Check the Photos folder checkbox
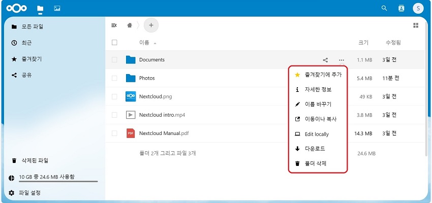 [114, 78]
